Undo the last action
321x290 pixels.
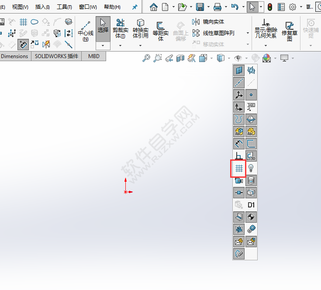[235, 7]
